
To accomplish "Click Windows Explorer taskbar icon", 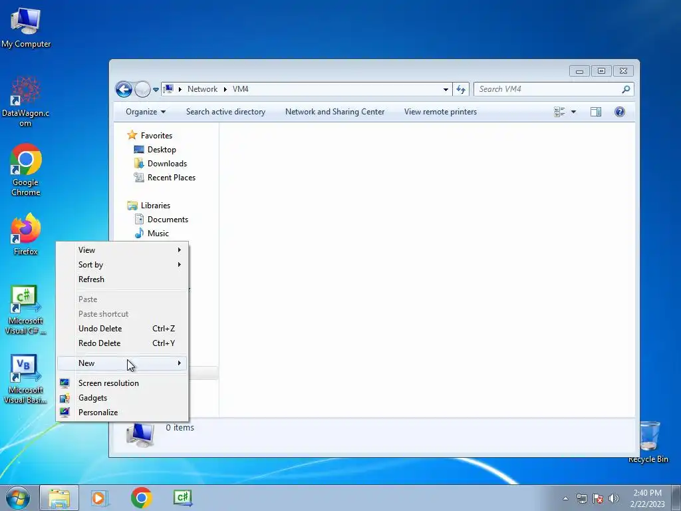I will click(59, 498).
